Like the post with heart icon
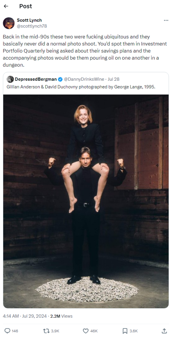Image resolution: width=171 pixels, height=337 pixels. coord(85,331)
